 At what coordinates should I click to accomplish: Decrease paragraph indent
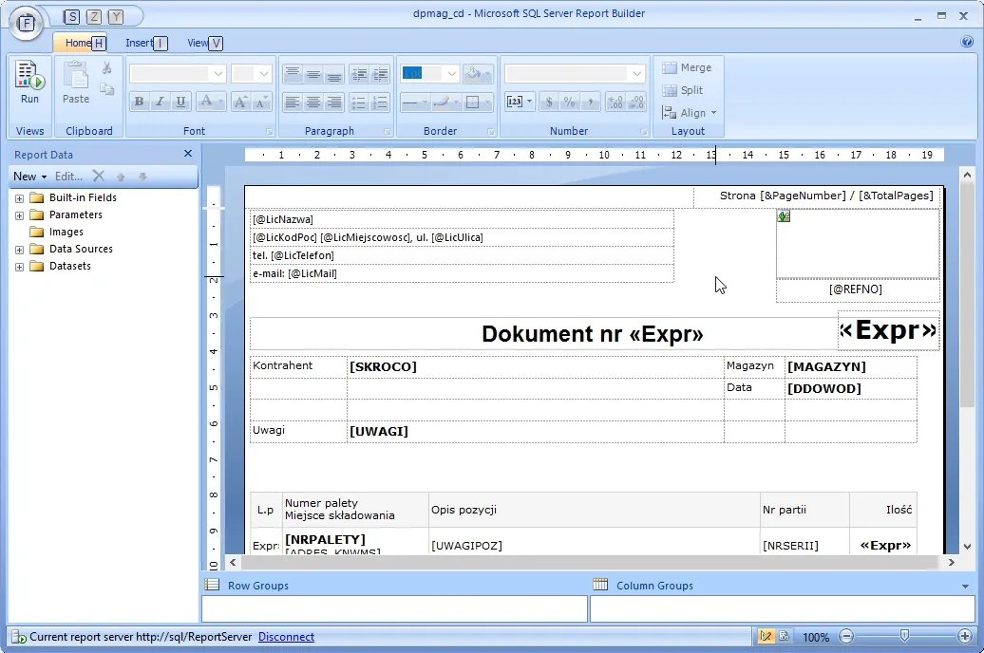pyautogui.click(x=359, y=74)
